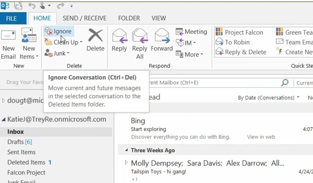Apply Project Falcon quick step

(239, 32)
